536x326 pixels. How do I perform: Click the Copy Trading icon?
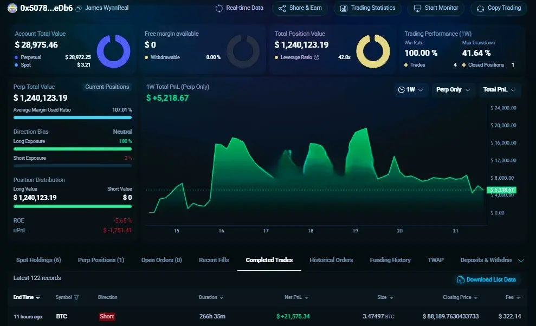coord(480,9)
